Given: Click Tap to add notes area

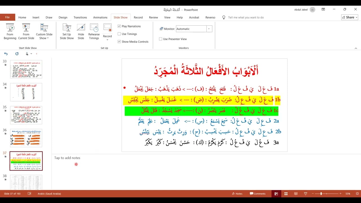Looking at the screenshot, I should click(x=67, y=158).
